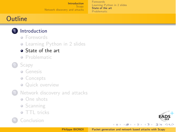Image resolution: width=176 pixels, height=132 pixels.
Task: Open State of the art outline entry
Action: pyautogui.click(x=43, y=51)
